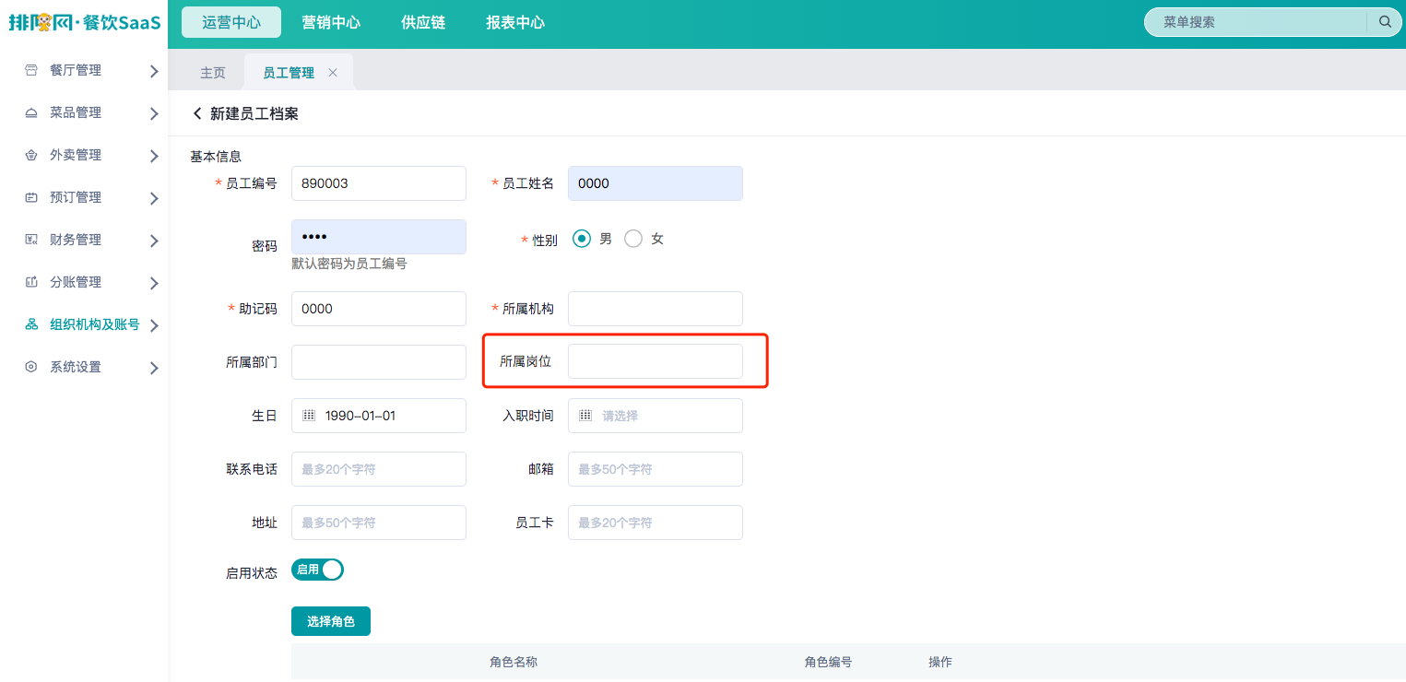Switch to the 主页 tab
The height and width of the screenshot is (682, 1406).
[x=213, y=73]
